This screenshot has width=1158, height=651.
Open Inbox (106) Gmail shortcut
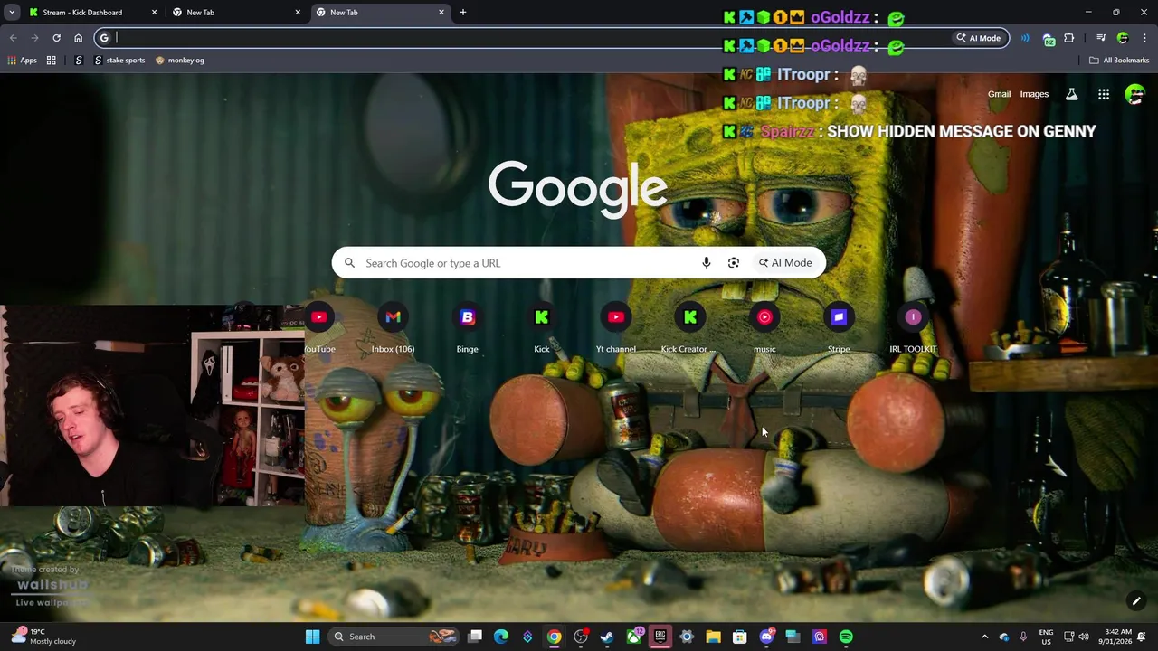click(x=393, y=329)
